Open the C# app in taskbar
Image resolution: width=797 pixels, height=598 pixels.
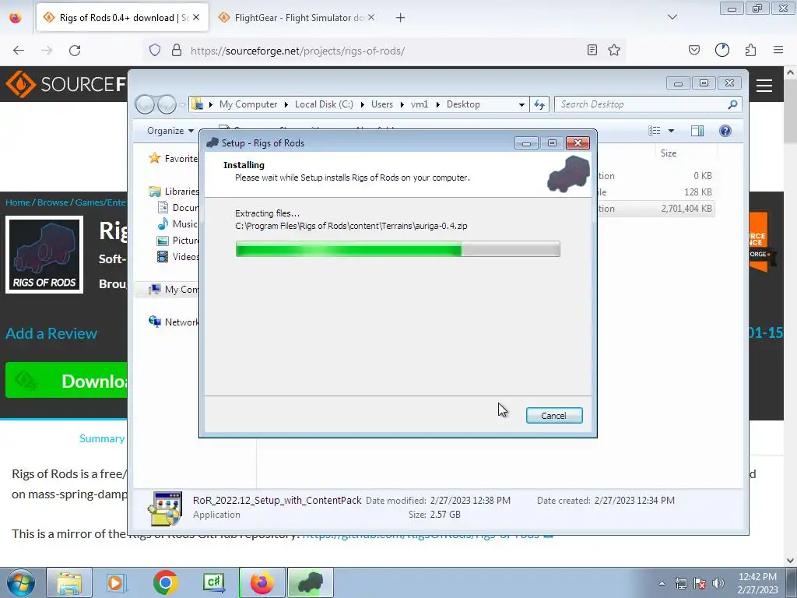213,582
